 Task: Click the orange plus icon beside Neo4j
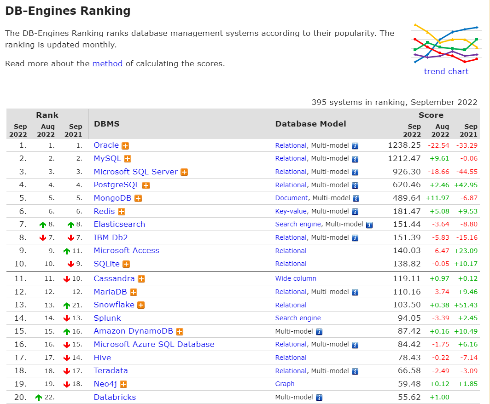pyautogui.click(x=124, y=384)
